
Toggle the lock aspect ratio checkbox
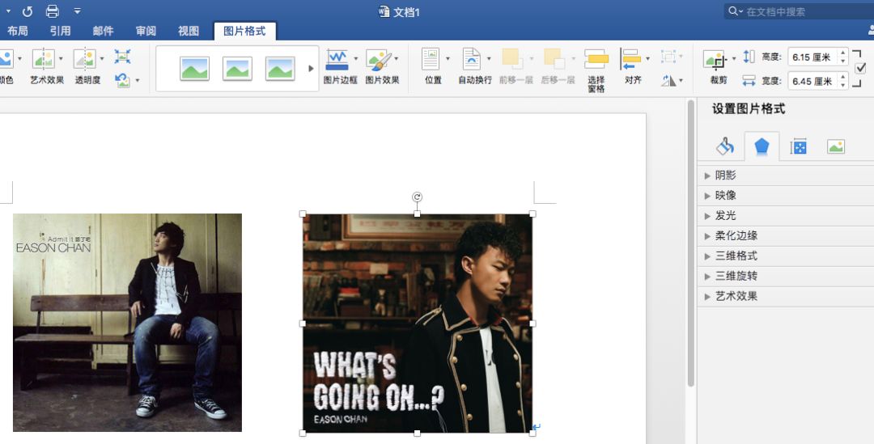(860, 68)
